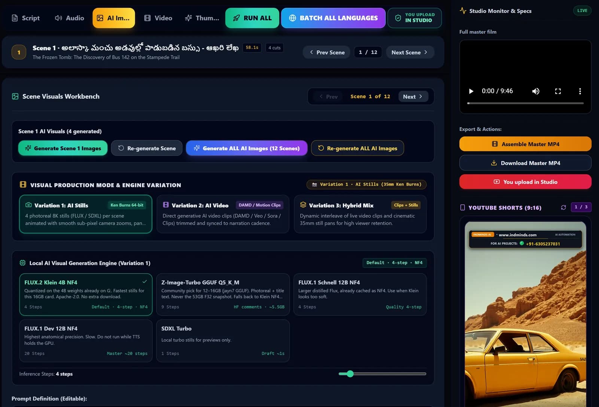
Task: Click the red You upload in Studio button
Action: (x=525, y=182)
